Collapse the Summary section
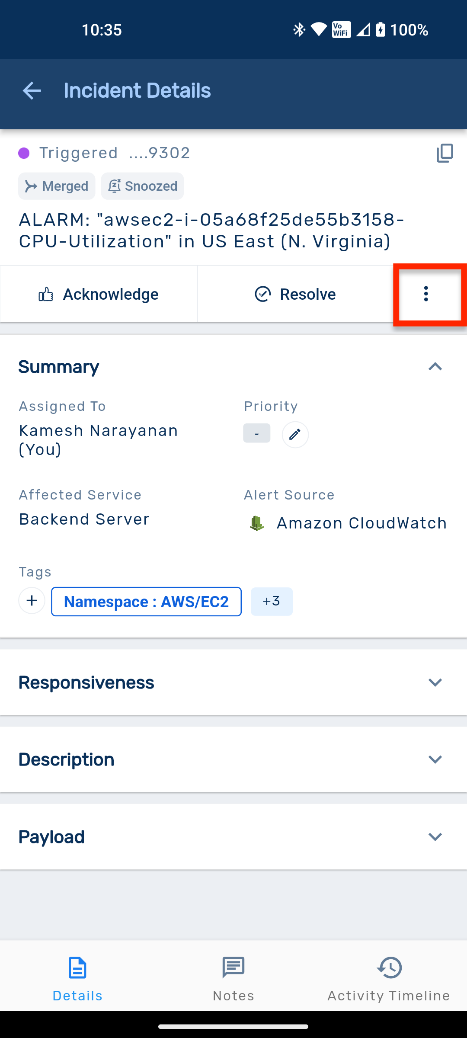Image resolution: width=467 pixels, height=1038 pixels. point(435,367)
